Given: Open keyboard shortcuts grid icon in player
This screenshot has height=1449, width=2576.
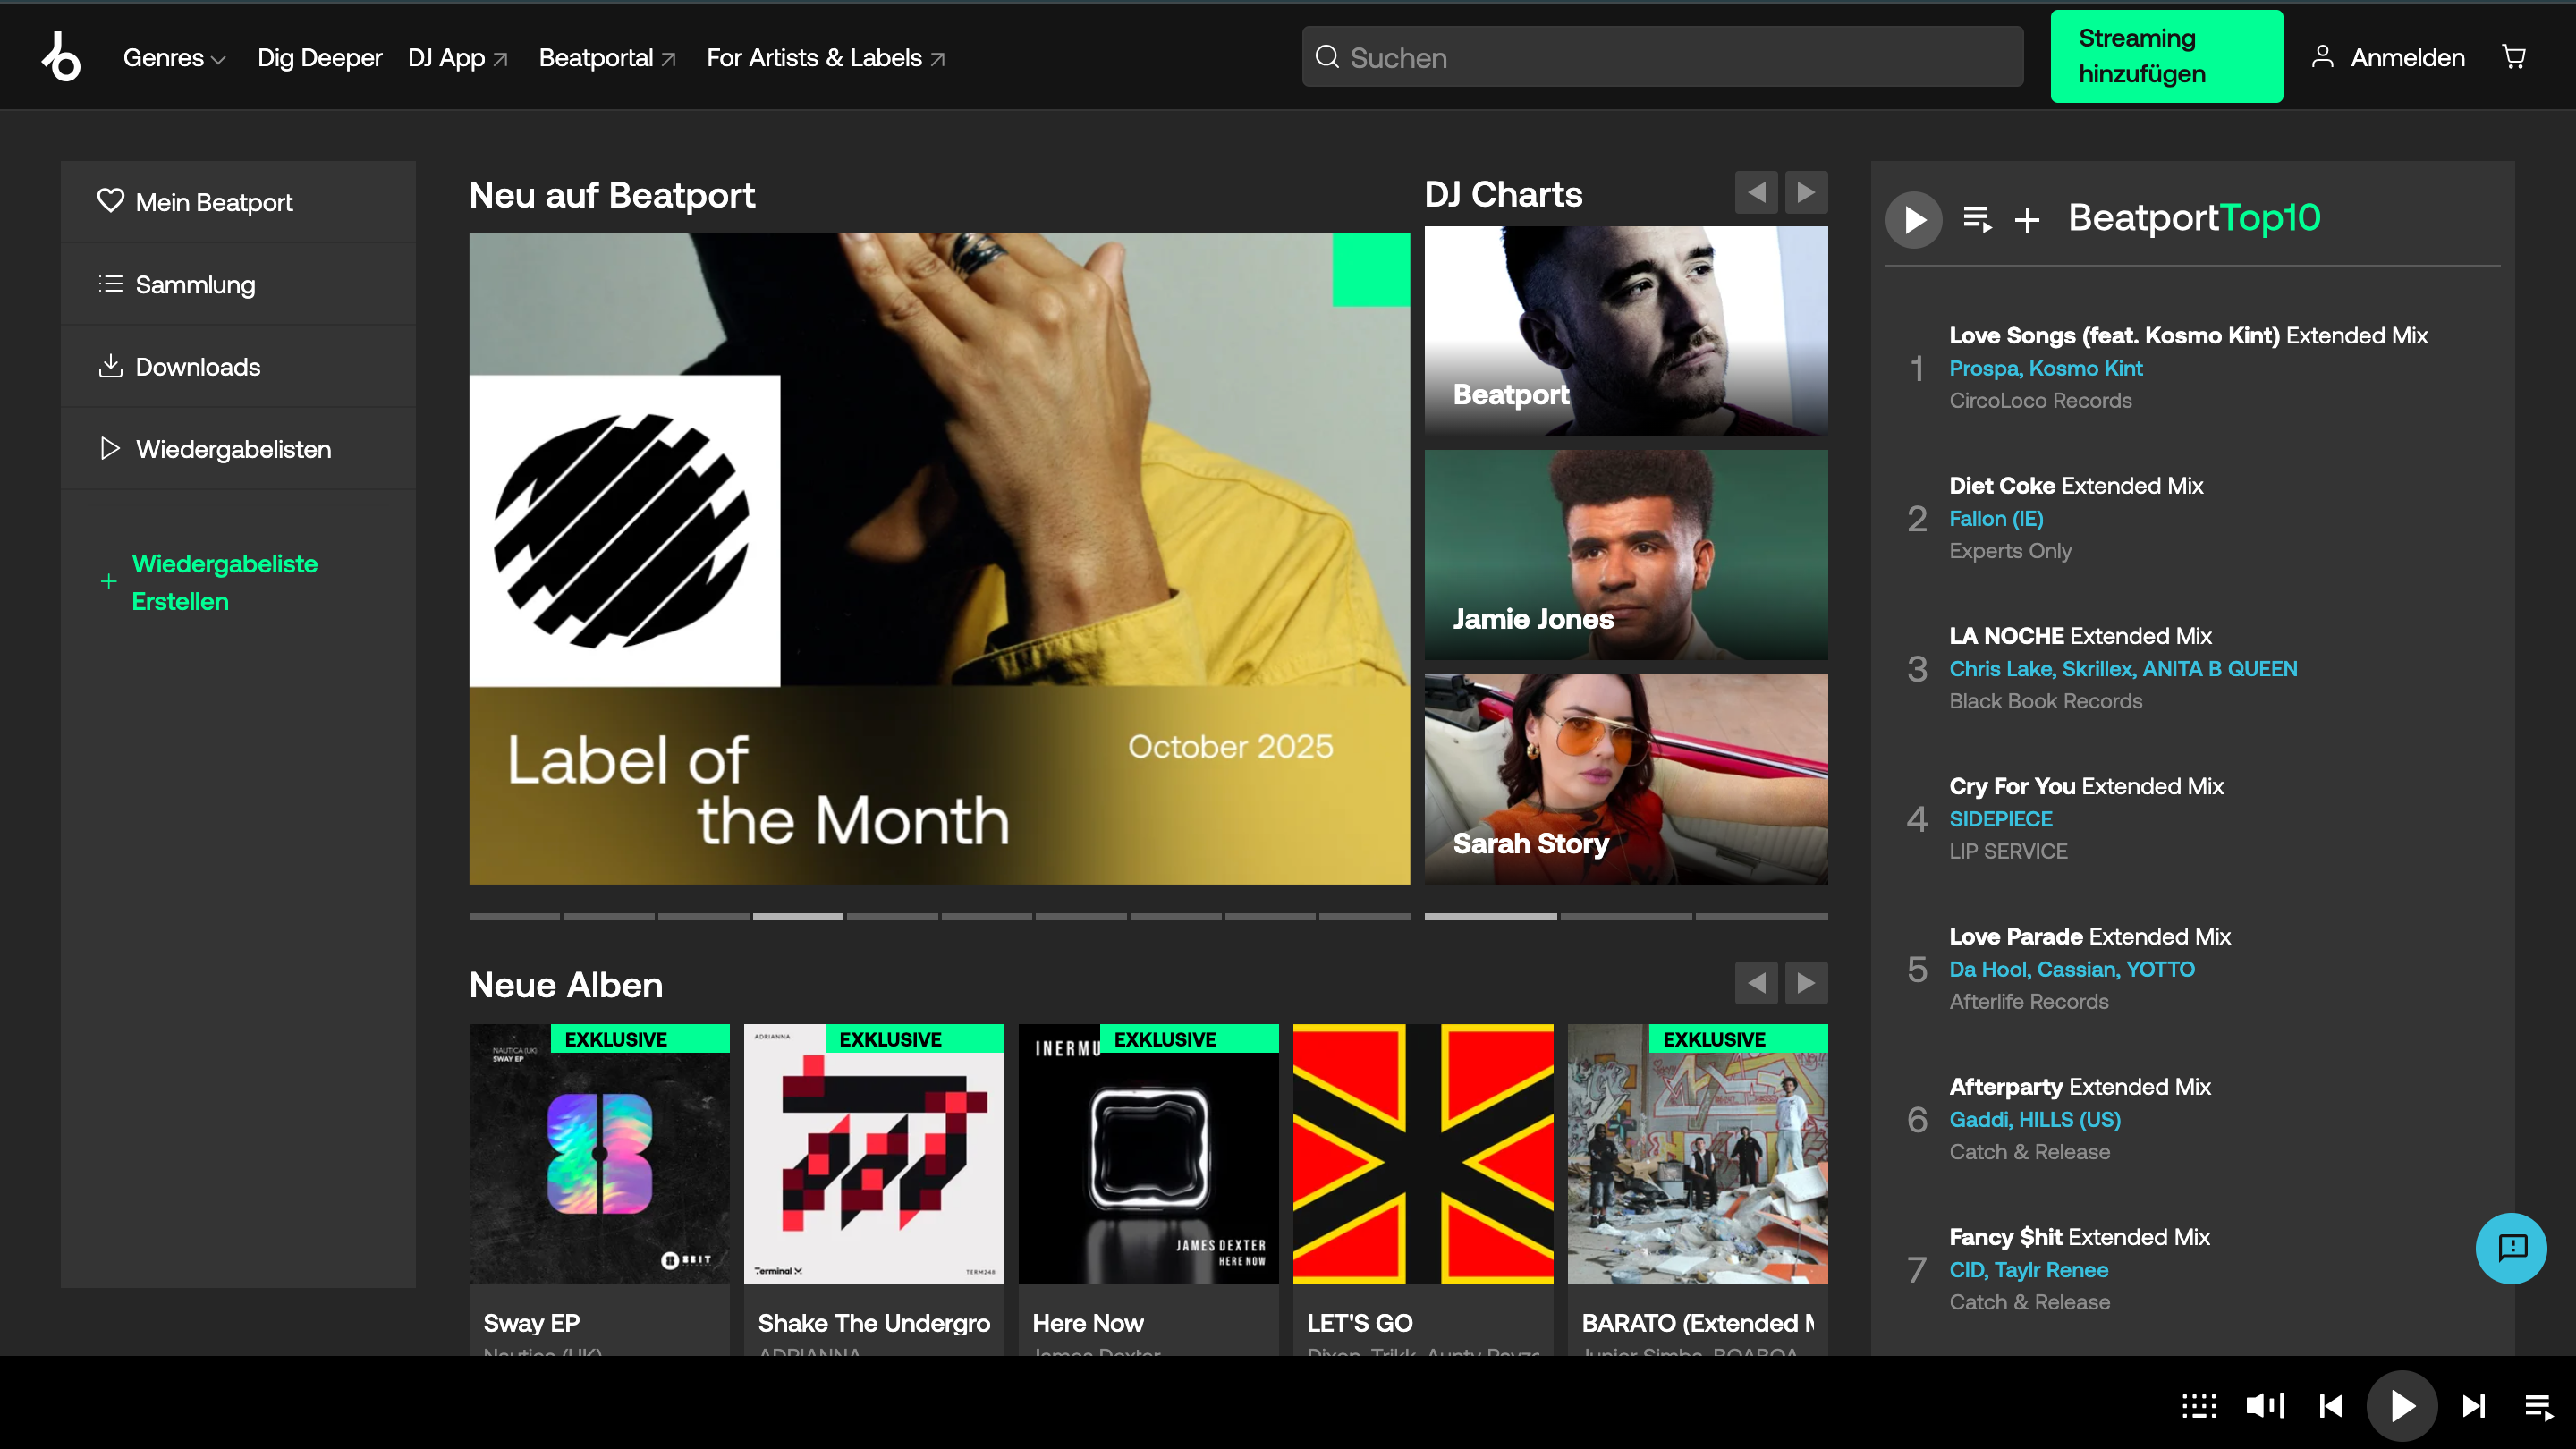Looking at the screenshot, I should 2199,1406.
